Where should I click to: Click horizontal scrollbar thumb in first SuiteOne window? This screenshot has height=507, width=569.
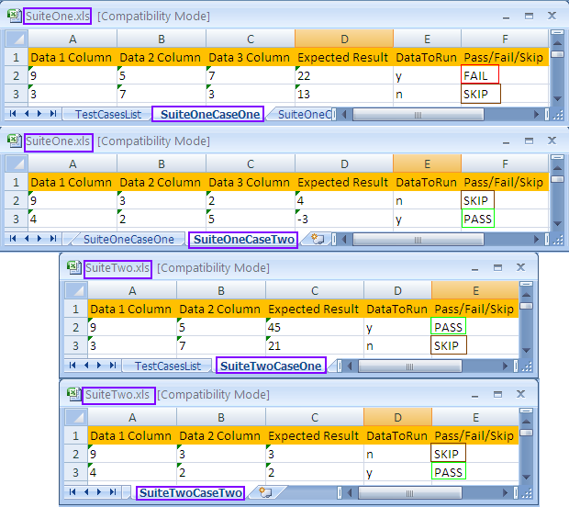[418, 115]
